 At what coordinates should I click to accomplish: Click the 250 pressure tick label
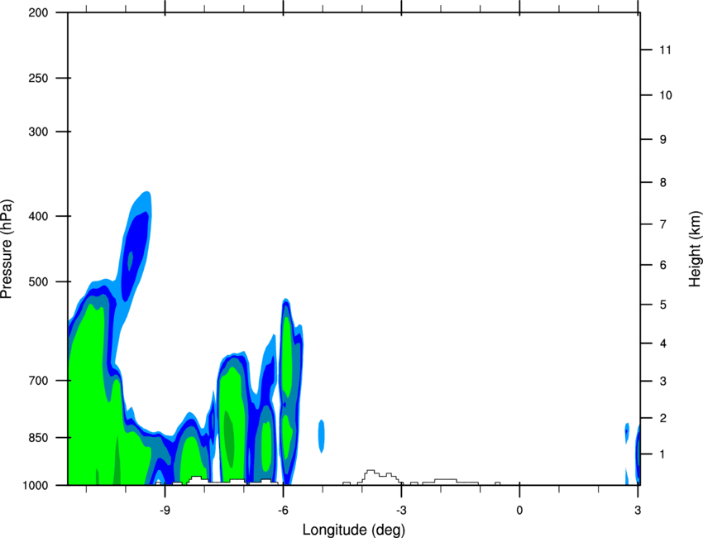38,78
